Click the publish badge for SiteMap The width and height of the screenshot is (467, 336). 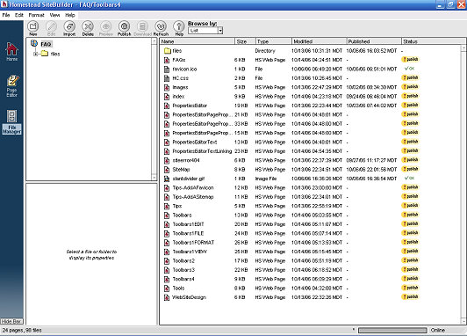pos(411,169)
